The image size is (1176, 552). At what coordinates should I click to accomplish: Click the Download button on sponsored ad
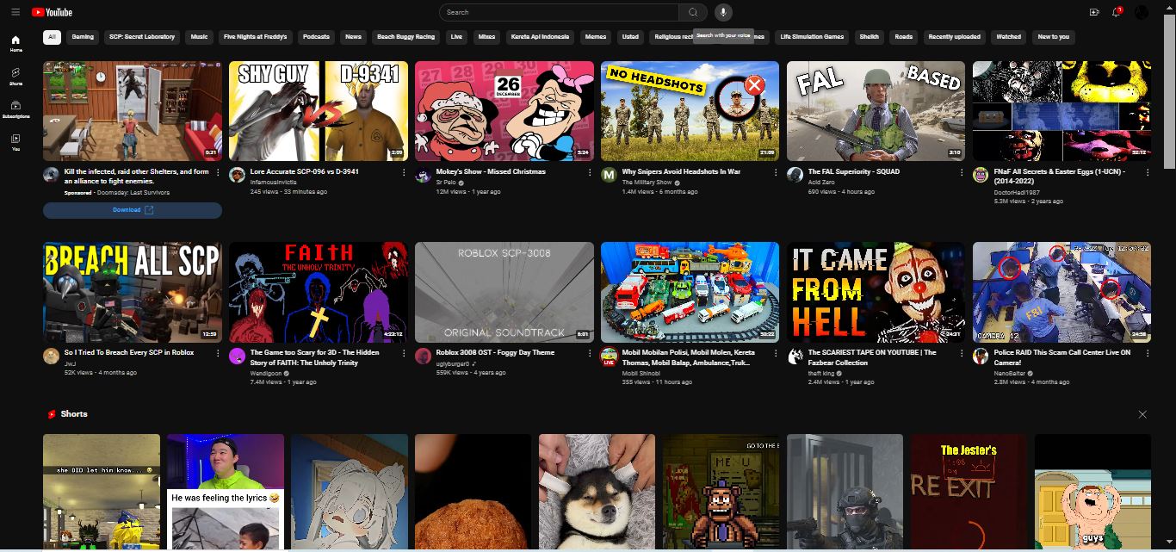pos(133,210)
